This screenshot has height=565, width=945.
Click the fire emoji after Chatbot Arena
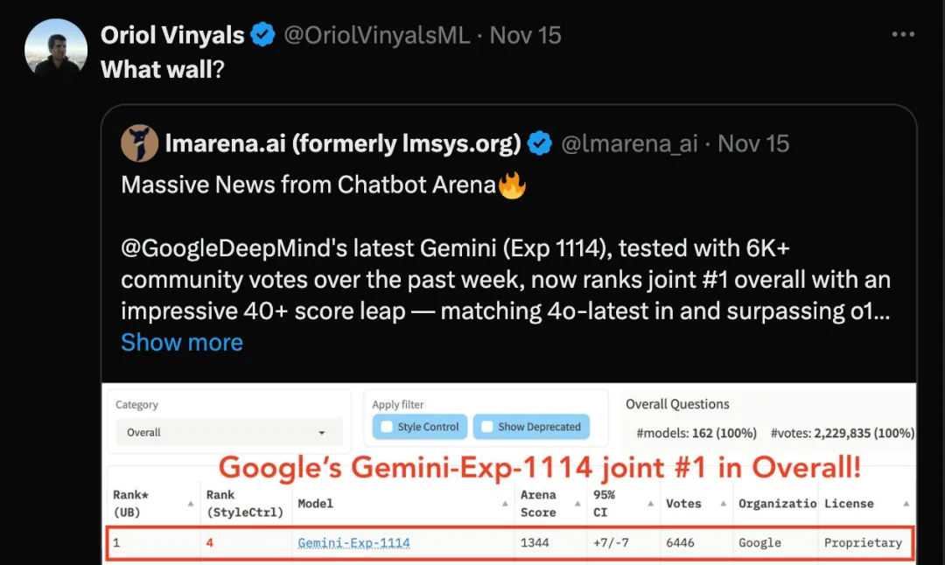pos(512,185)
